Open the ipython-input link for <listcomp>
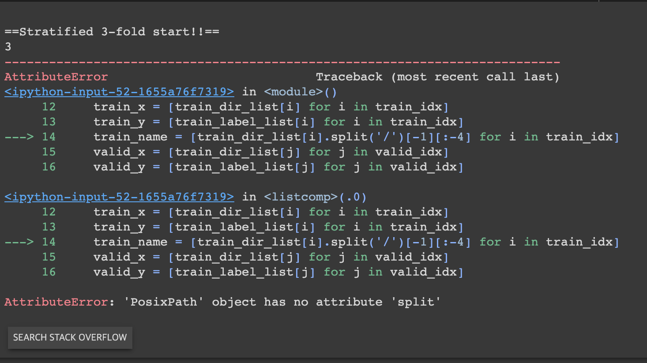Image resolution: width=647 pixels, height=363 pixels. pos(119,197)
